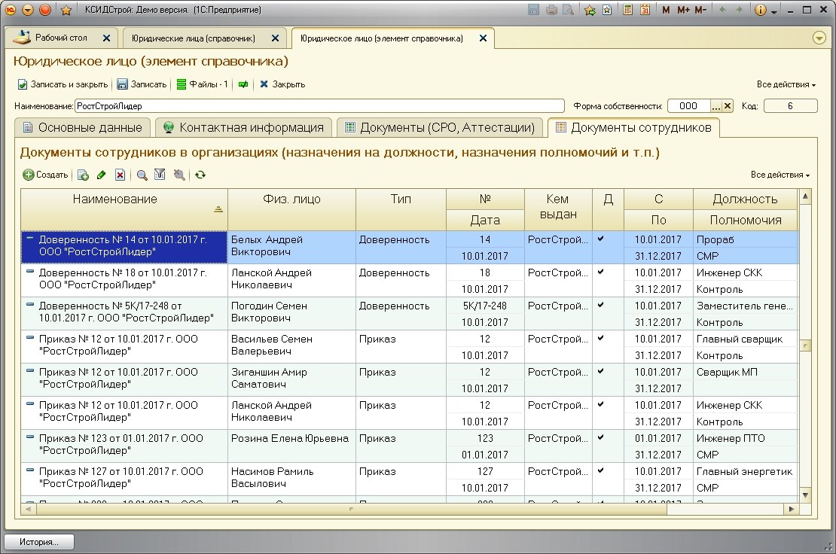This screenshot has height=554, width=836.
Task: Open the calculator from the title bar
Action: pyautogui.click(x=627, y=10)
